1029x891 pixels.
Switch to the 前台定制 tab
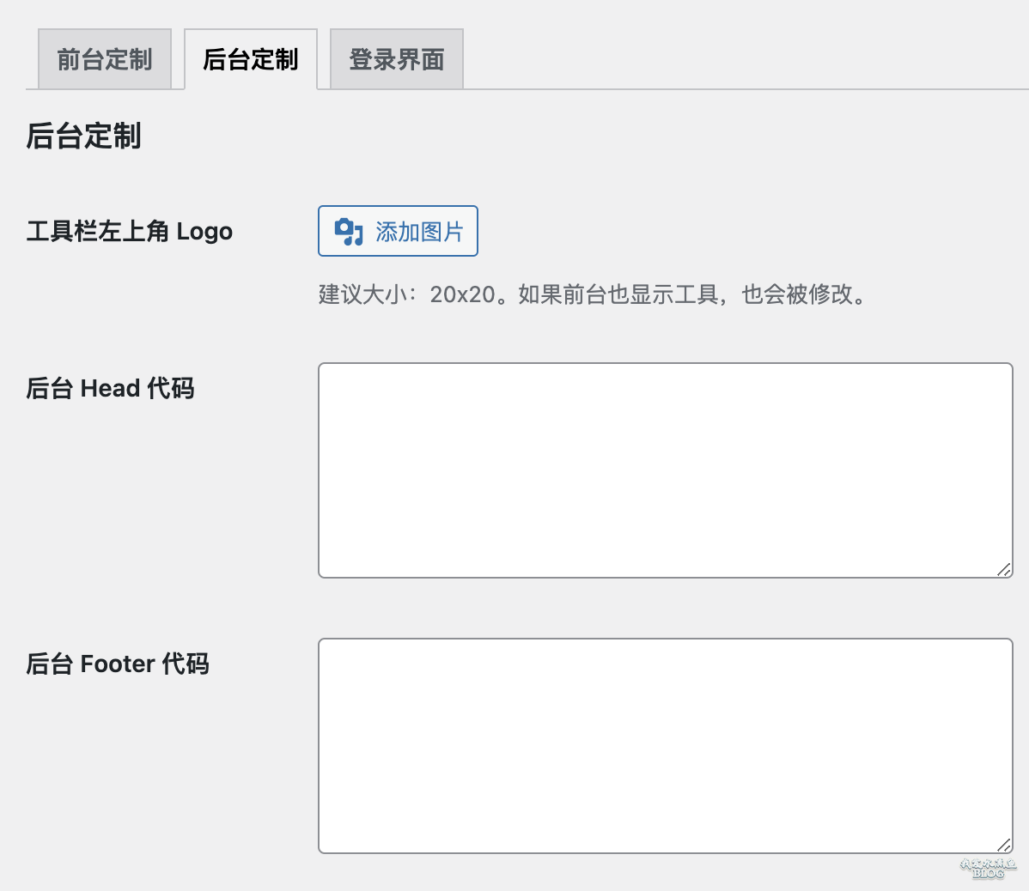click(105, 59)
